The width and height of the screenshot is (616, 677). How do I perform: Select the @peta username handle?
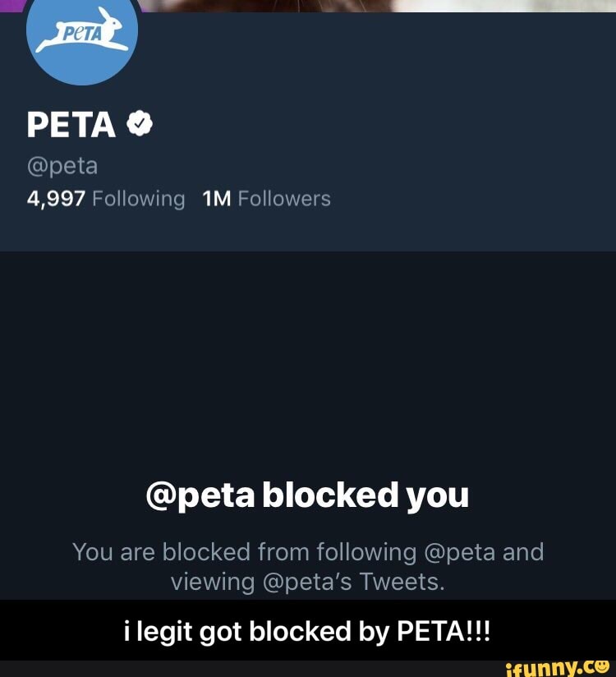click(62, 164)
